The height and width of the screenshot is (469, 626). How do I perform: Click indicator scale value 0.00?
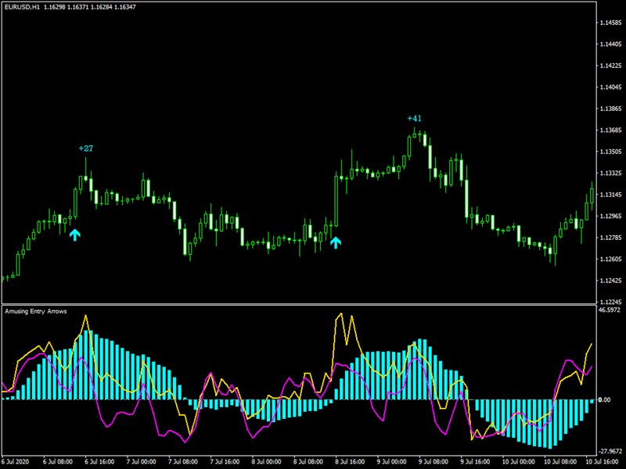pos(605,399)
